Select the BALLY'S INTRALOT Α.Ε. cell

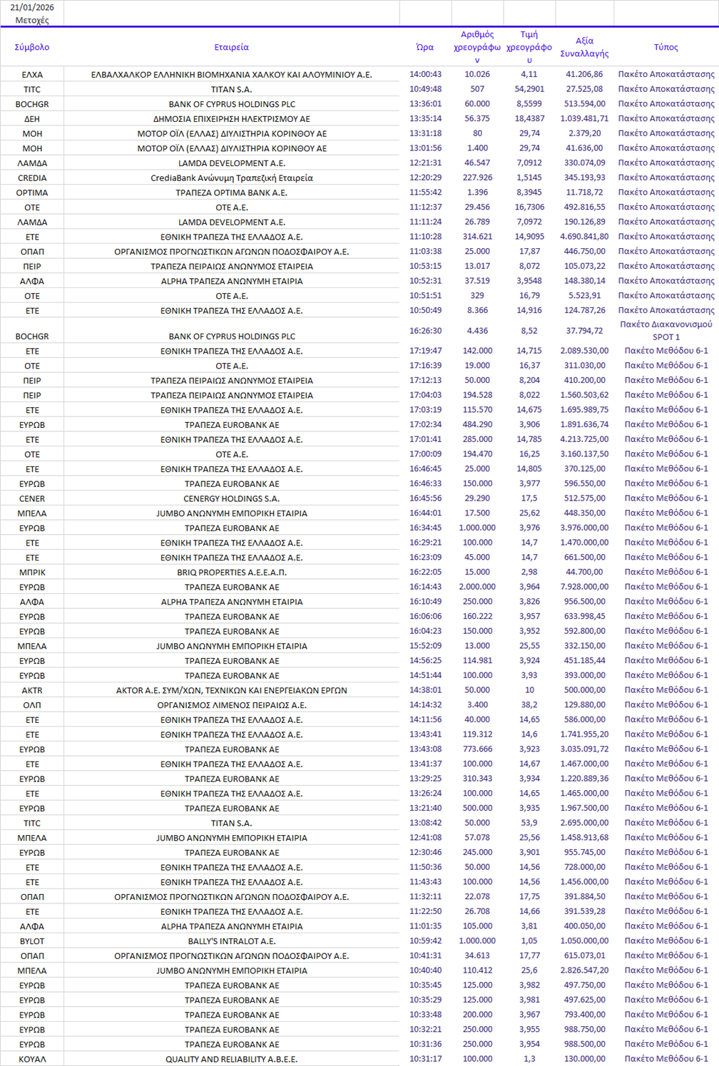(232, 941)
